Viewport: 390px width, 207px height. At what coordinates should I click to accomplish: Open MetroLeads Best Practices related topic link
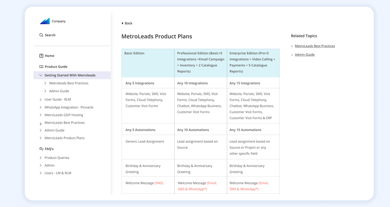315,46
